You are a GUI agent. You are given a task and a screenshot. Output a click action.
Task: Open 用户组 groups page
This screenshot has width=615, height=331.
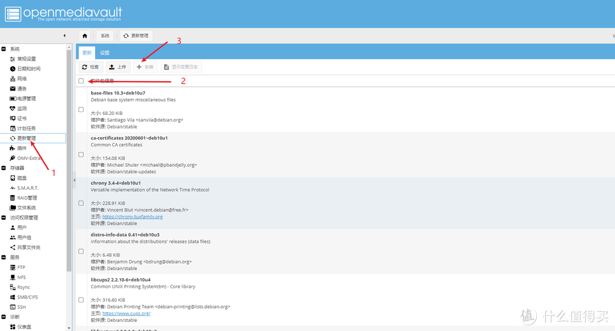click(x=20, y=237)
